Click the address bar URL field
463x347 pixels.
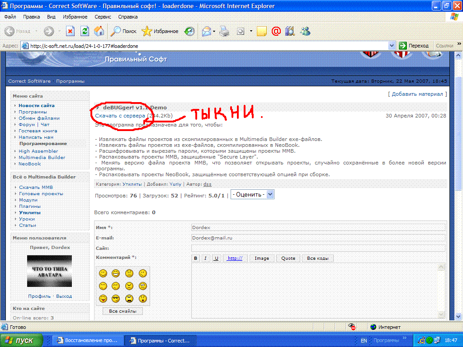tap(208, 46)
